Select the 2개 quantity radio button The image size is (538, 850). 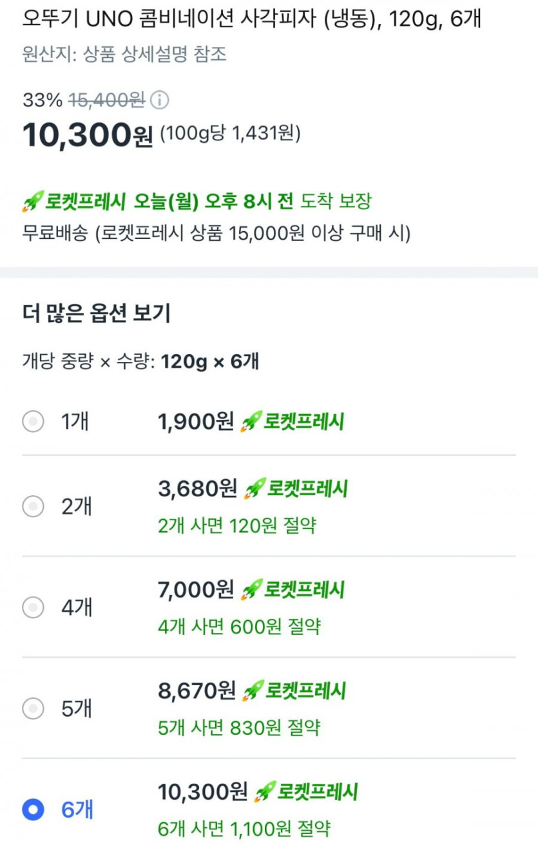tap(33, 507)
